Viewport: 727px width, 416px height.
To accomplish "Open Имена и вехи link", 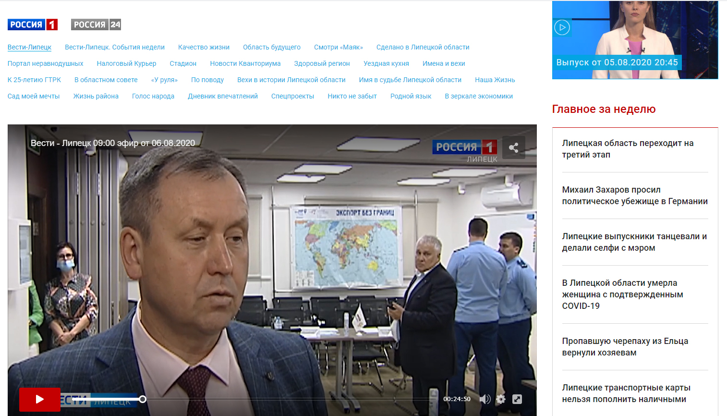I will [444, 63].
